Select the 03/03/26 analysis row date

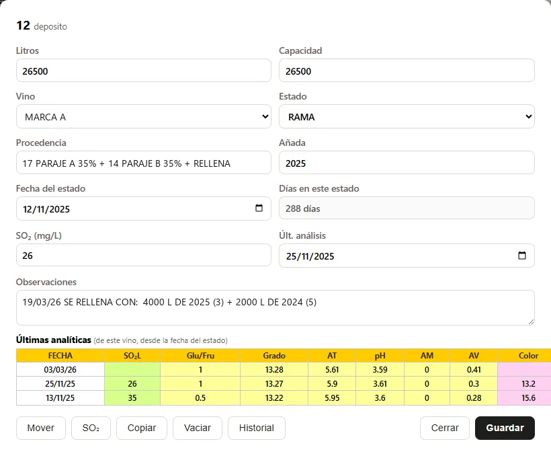point(60,369)
